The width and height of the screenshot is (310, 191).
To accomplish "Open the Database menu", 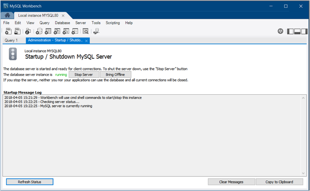I will (62, 23).
